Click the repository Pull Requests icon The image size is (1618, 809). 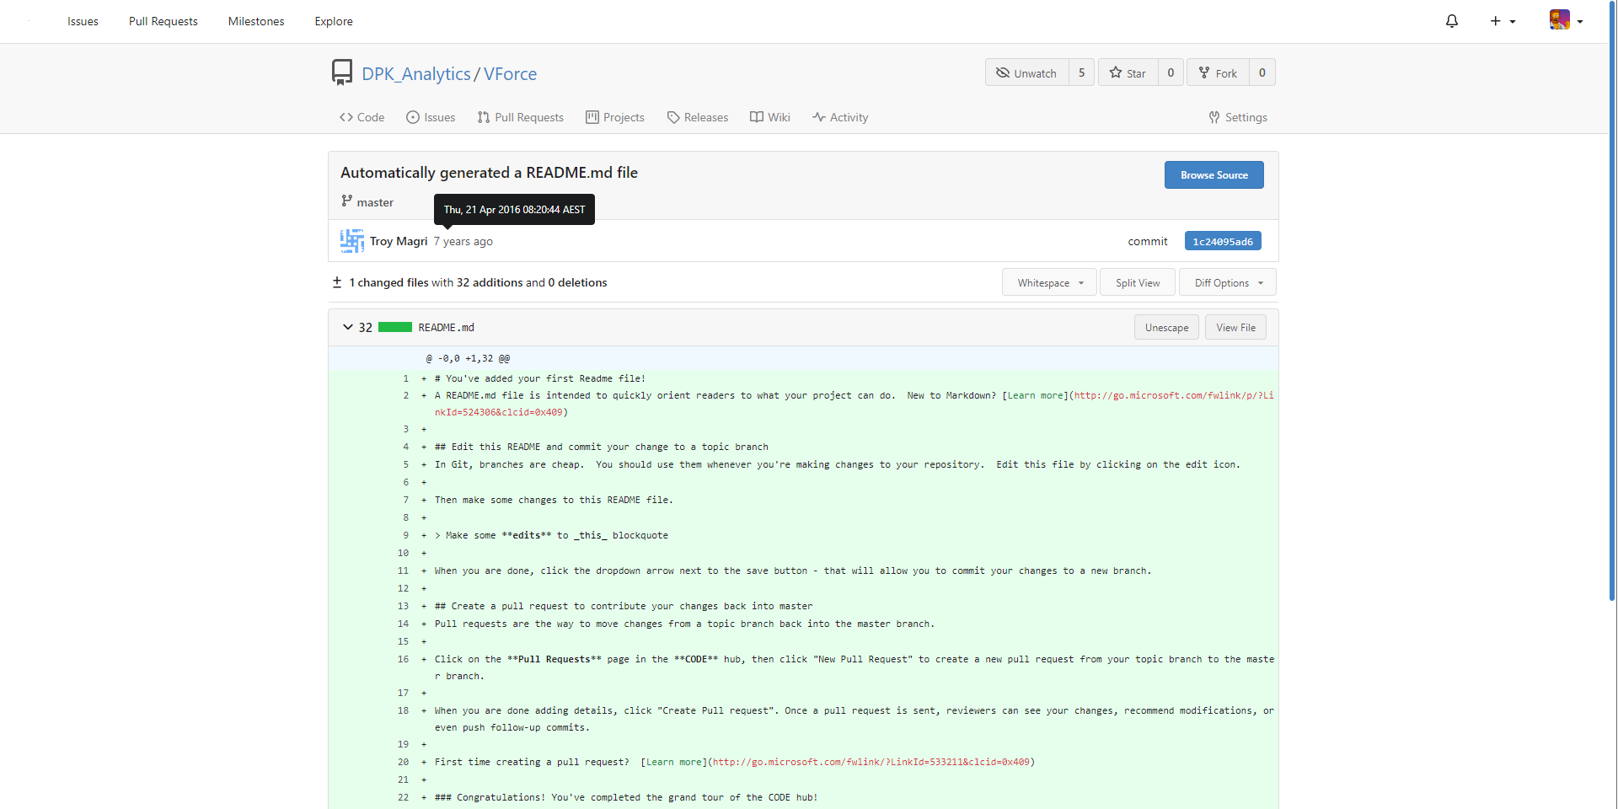click(484, 117)
